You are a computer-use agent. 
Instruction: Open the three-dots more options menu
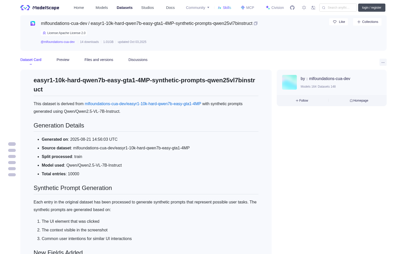tap(383, 62)
